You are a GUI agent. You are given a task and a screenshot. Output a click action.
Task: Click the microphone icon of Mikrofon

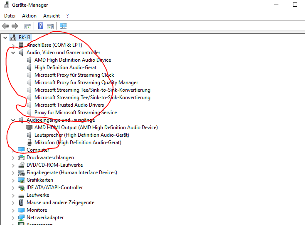pyautogui.click(x=29, y=142)
